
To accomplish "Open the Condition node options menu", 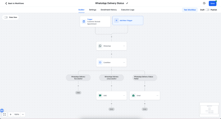I will tap(124, 62).
